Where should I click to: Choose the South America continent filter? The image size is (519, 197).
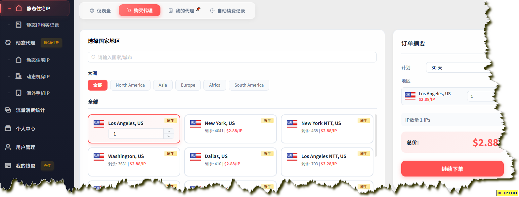pyautogui.click(x=249, y=85)
